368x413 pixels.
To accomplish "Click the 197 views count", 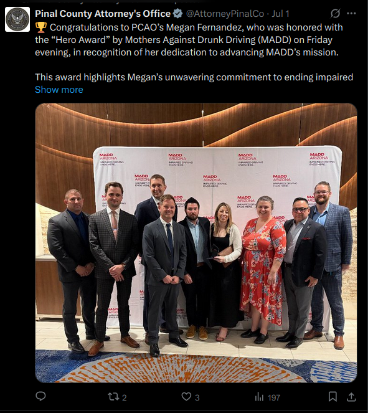I will [x=274, y=397].
